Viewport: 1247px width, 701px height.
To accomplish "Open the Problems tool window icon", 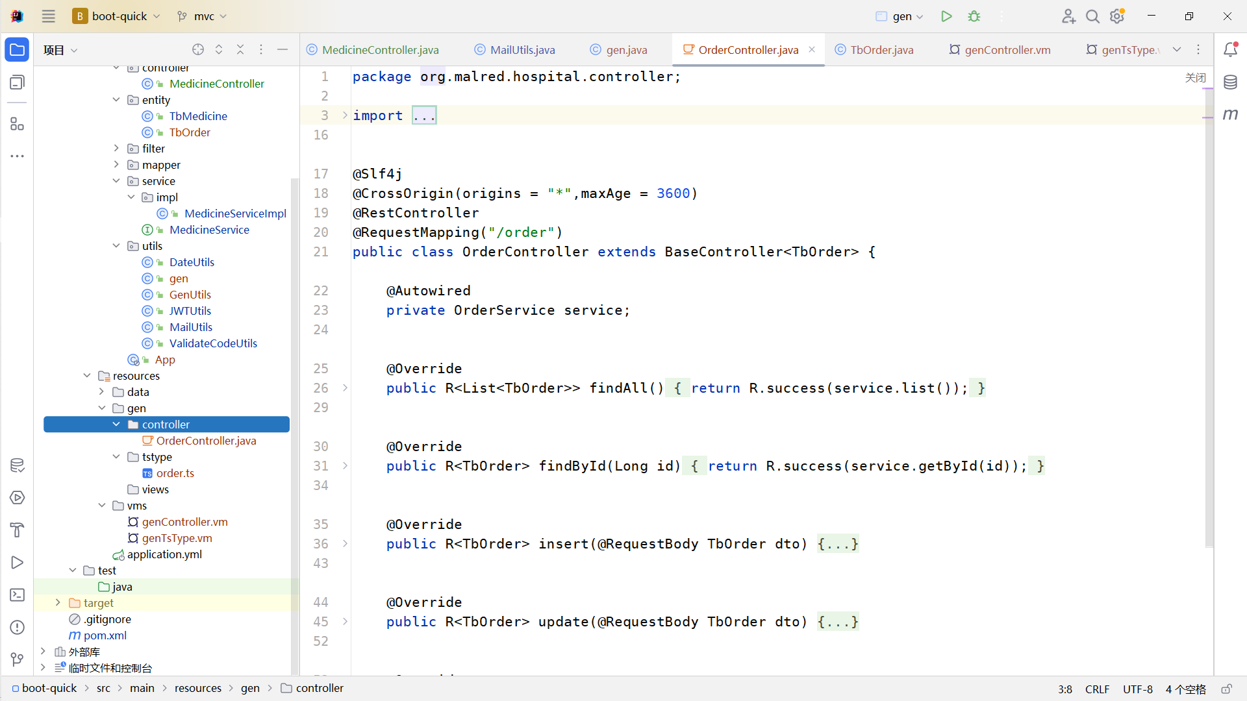I will [x=18, y=628].
